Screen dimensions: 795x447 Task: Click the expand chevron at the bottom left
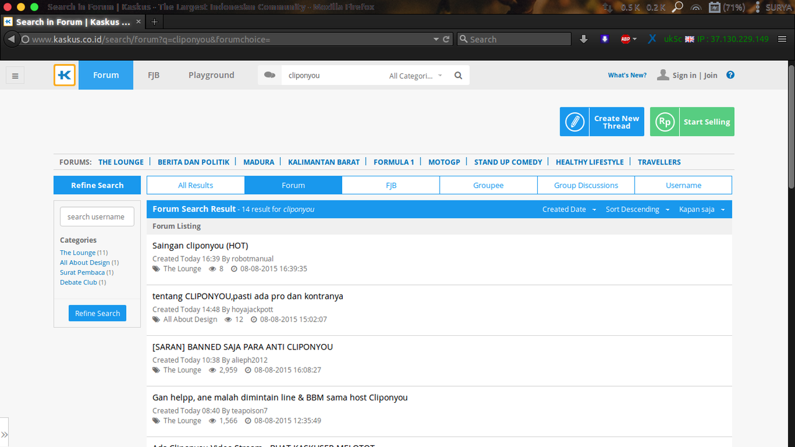point(4,435)
